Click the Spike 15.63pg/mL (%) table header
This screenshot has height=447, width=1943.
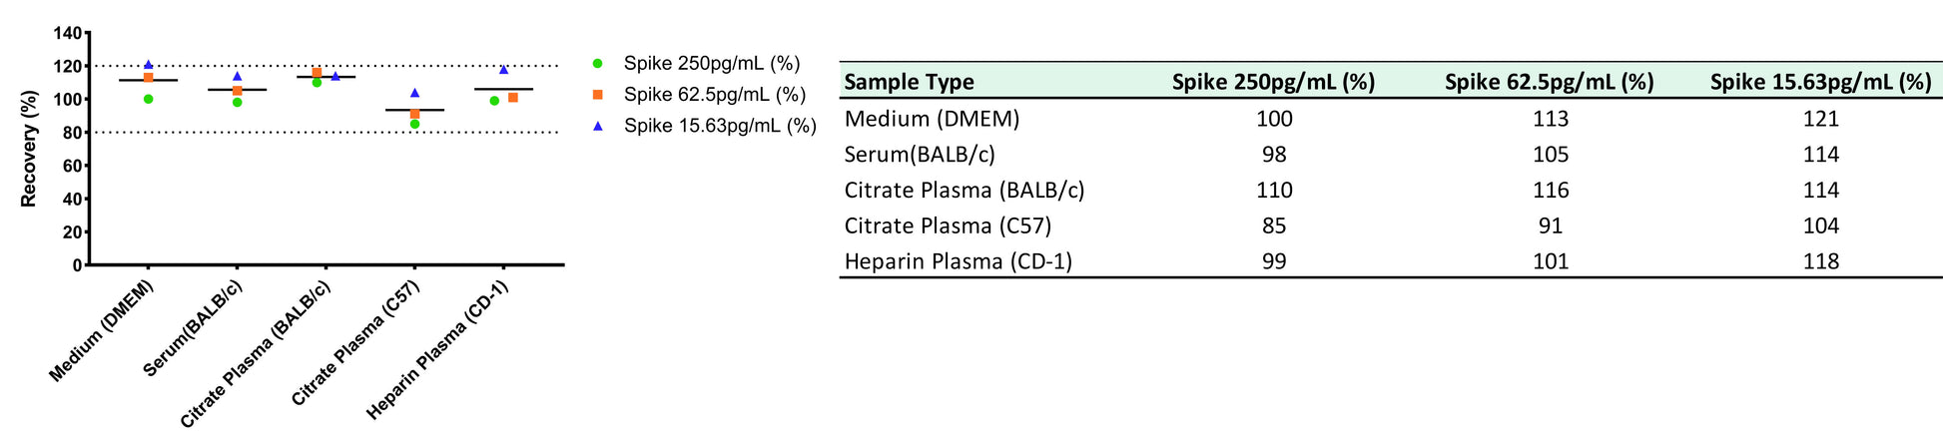(1820, 82)
